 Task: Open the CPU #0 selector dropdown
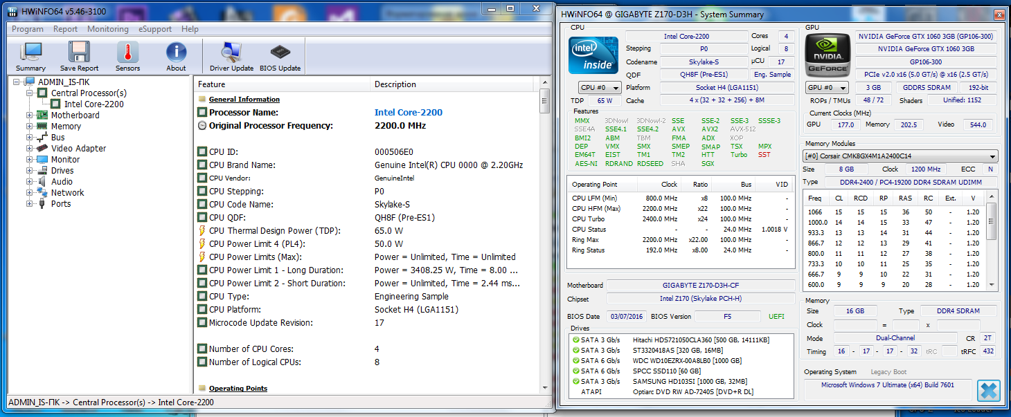point(600,88)
